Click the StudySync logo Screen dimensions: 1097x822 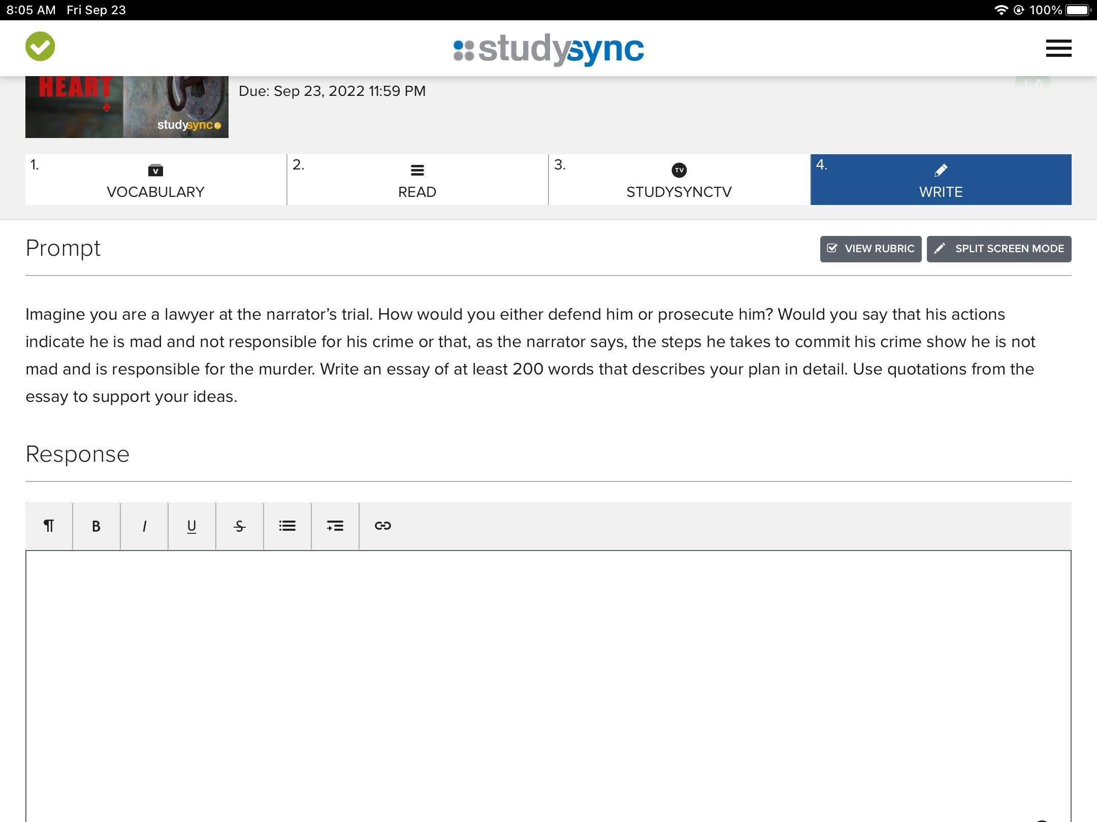click(548, 49)
